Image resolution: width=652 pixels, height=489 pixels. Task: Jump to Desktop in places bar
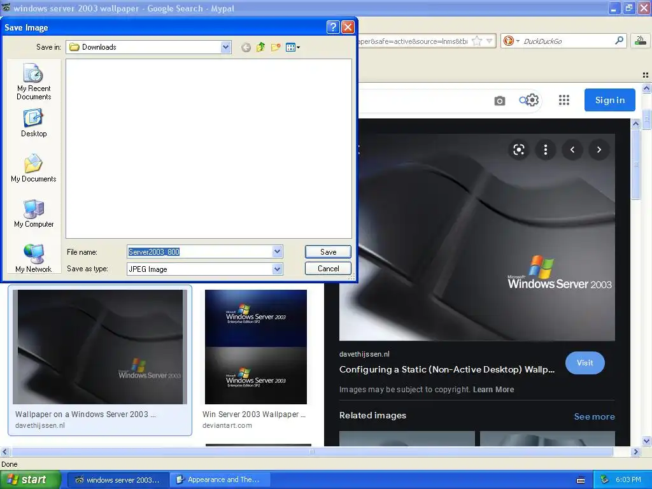click(x=34, y=123)
